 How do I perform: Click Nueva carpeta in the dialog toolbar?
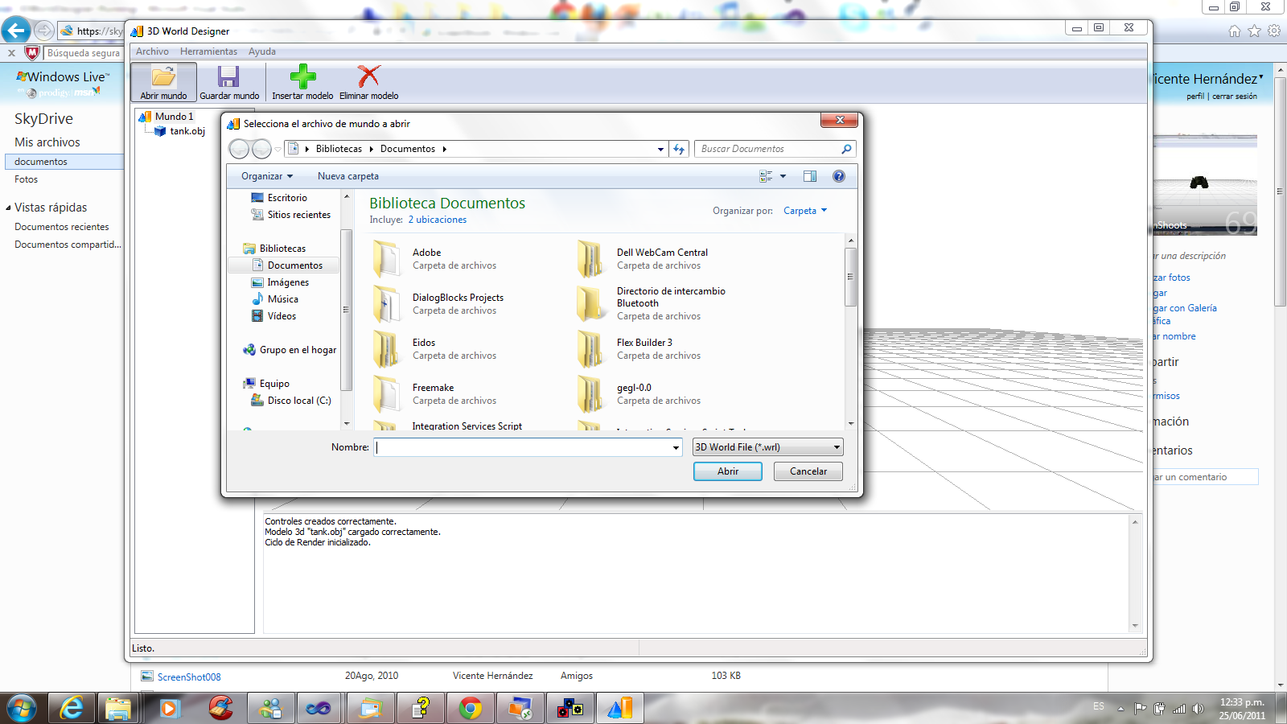[x=348, y=176]
